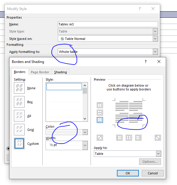Click the All setting label
This screenshot has height=185, width=177.
[29, 116]
